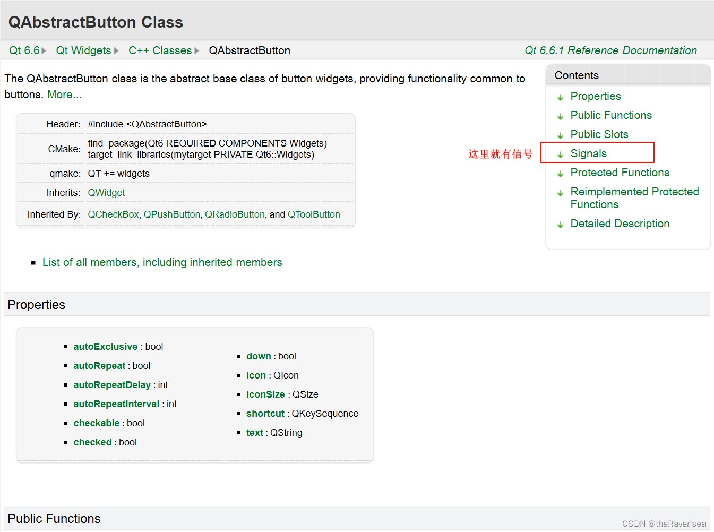Viewport: 714px width, 532px height.
Task: Go to the Qt Widgets breadcrumb
Action: tap(83, 50)
